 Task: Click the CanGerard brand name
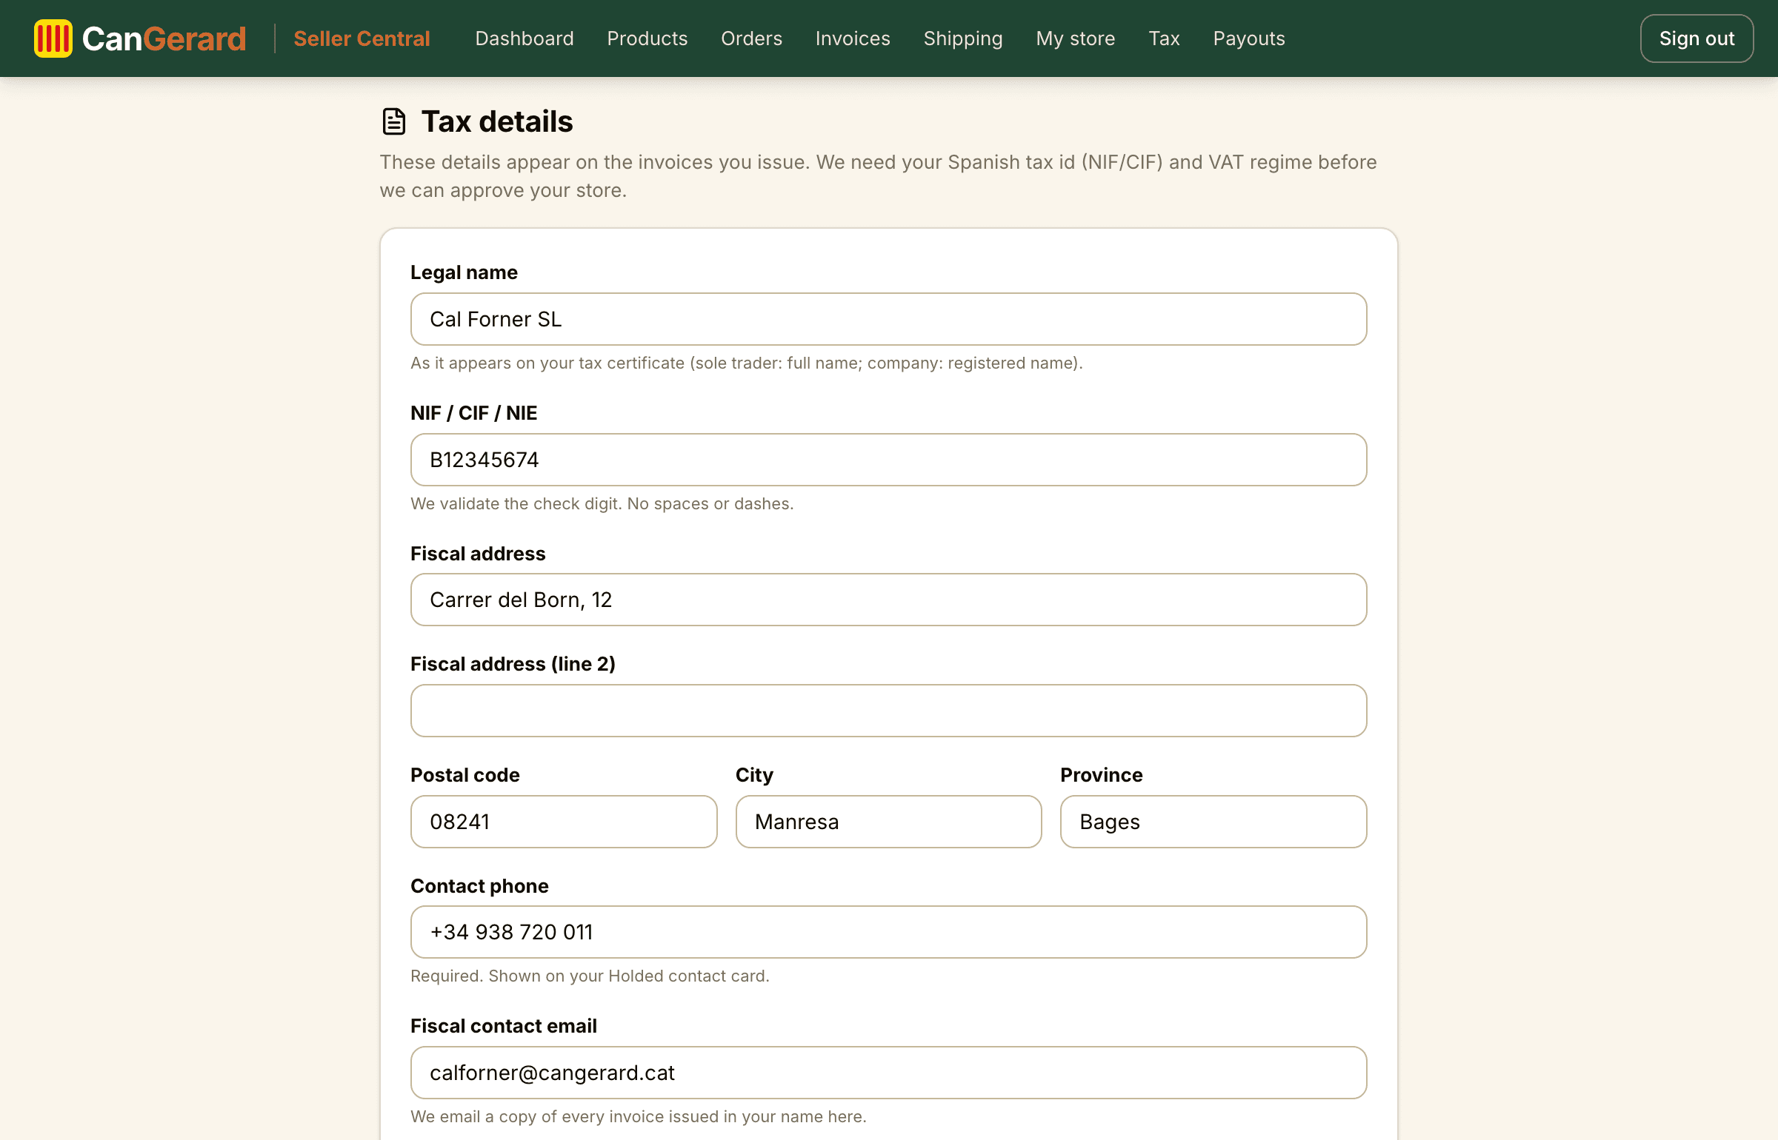(164, 38)
